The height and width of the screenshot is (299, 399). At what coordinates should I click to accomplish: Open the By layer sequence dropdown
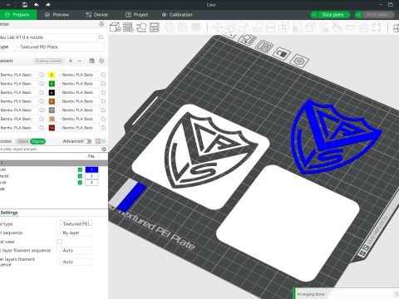[74, 233]
